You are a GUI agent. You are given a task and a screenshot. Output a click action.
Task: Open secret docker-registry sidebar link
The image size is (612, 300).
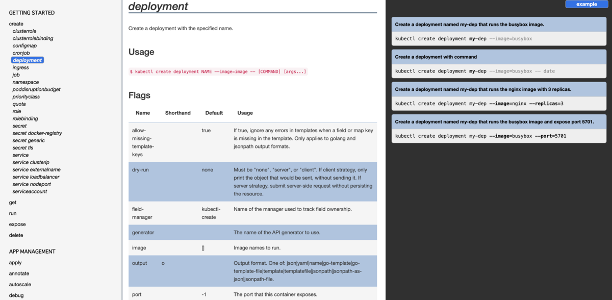pos(37,133)
